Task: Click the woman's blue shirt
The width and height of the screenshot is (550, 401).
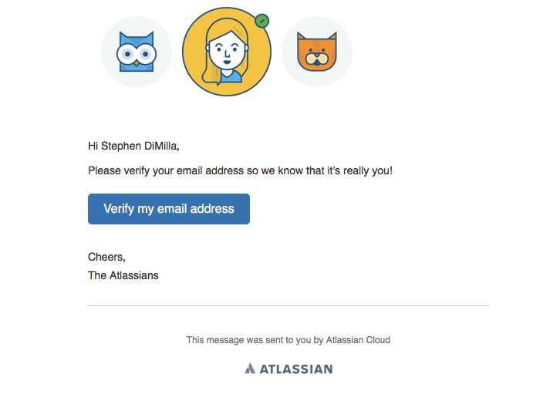Action: [228, 76]
